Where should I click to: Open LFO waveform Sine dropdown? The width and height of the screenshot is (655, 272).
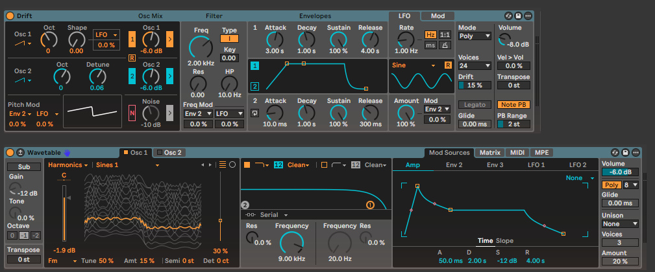414,65
